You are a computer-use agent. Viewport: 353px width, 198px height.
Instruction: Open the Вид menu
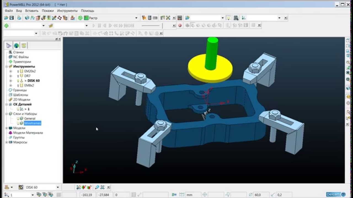pos(19,11)
